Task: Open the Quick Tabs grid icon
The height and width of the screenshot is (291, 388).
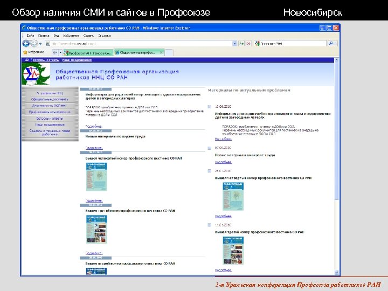Action: tap(55, 52)
